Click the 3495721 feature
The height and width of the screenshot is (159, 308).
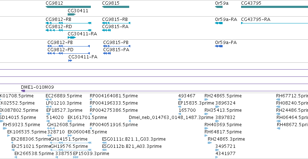pos(217,150)
